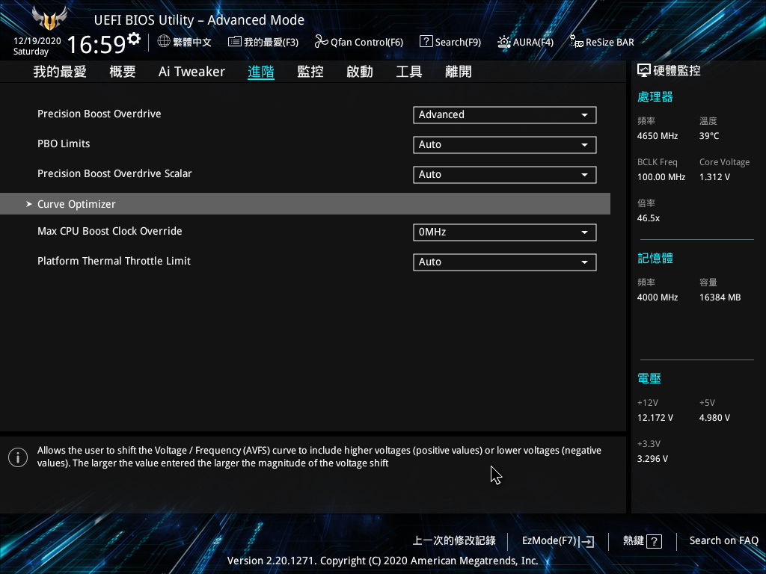Open the 監控 tab
The image size is (766, 574).
point(310,72)
